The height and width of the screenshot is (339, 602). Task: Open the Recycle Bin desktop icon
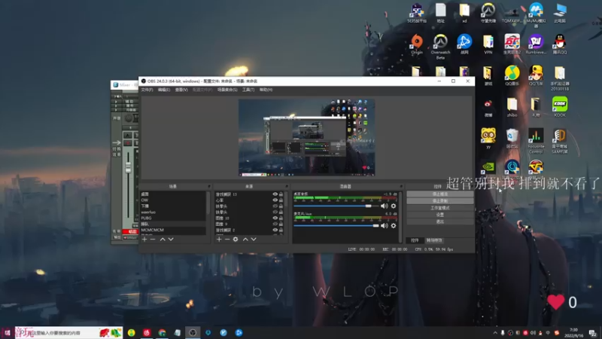(512, 139)
